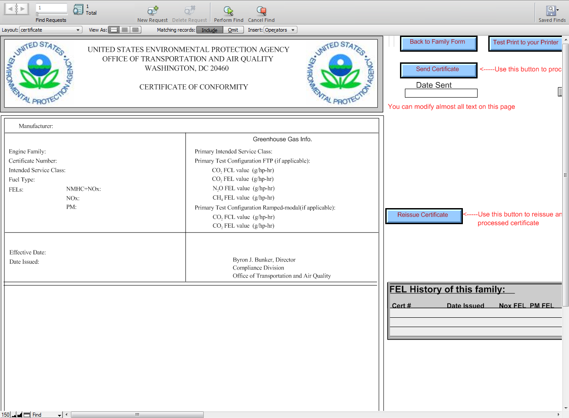Switch View As to list view
Viewport: 569px width, 418px height.
125,30
